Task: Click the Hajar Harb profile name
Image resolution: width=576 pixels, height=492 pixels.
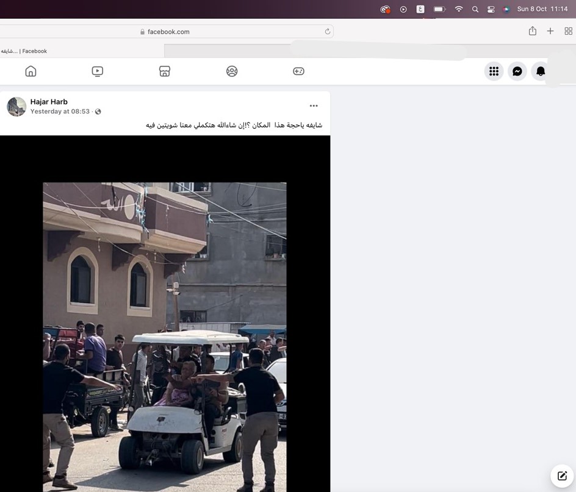Action: [x=49, y=102]
